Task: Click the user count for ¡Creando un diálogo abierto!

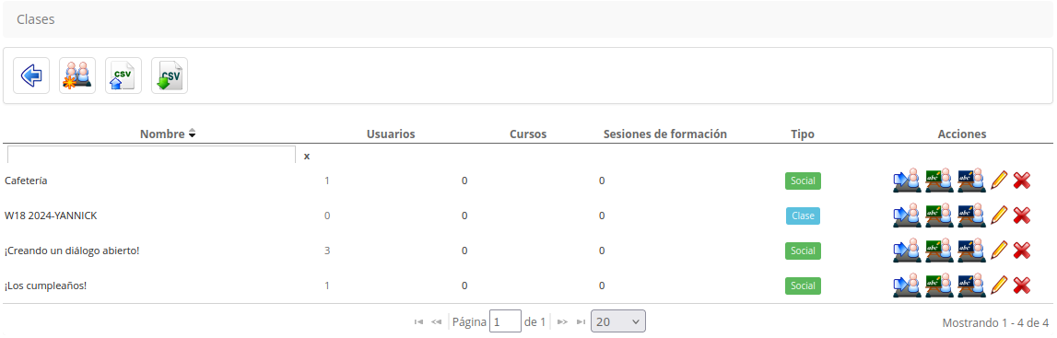Action: pos(327,251)
